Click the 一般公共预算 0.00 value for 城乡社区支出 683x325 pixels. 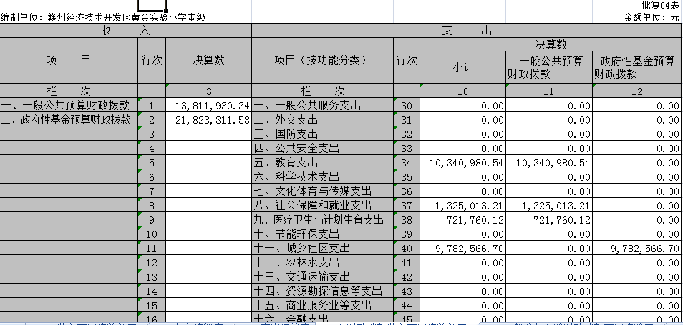click(x=549, y=248)
